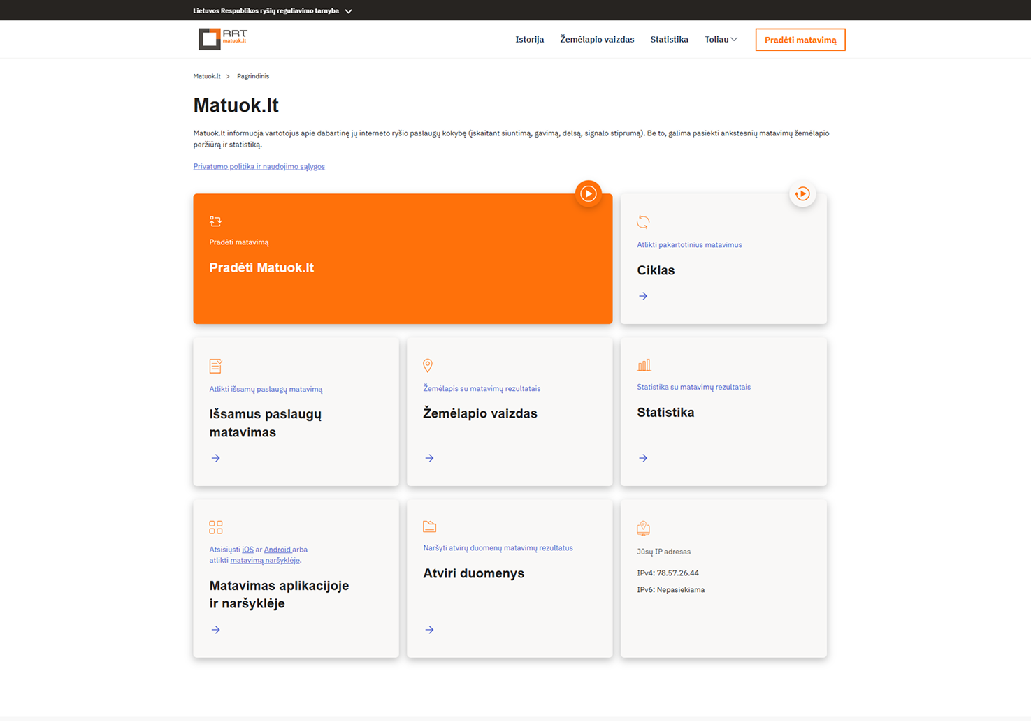Click the arrow in Atviri duomenys card
The image size is (1031, 722).
429,630
